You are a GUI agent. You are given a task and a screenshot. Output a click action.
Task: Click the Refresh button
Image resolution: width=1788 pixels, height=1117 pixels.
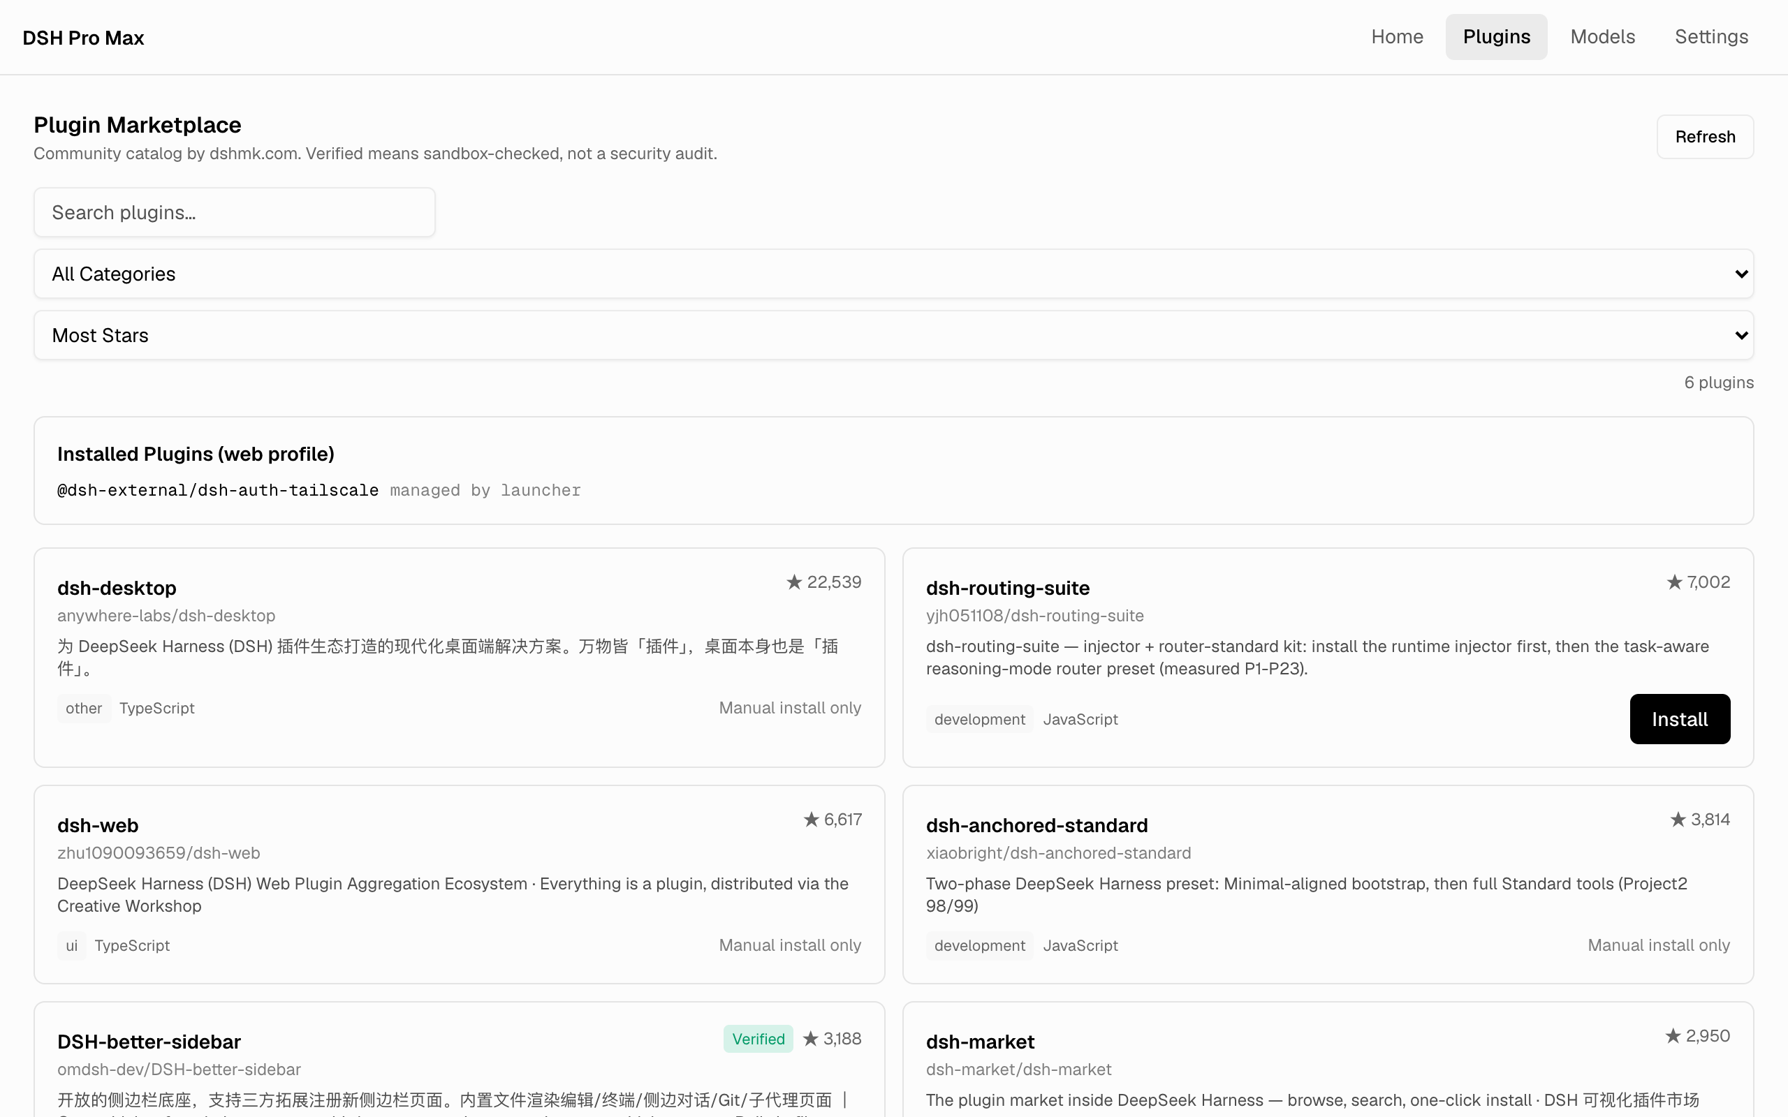point(1704,137)
